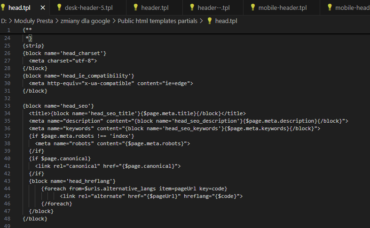Switch to the mobile-header.tpl tab
This screenshot has width=370, height=228.
click(x=282, y=8)
